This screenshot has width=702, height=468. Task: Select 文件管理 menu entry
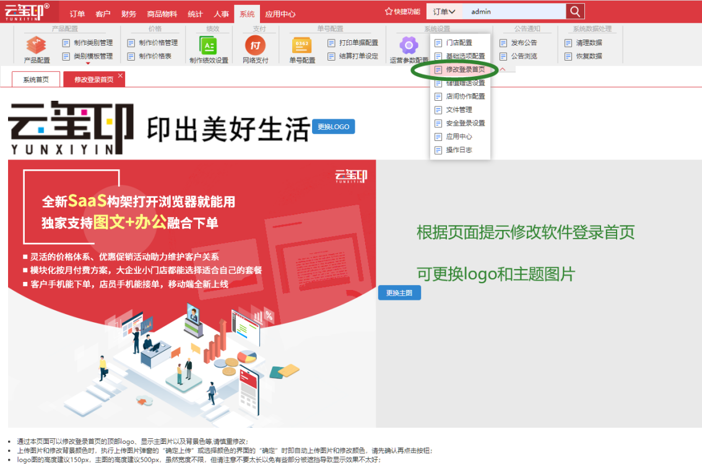(x=460, y=110)
